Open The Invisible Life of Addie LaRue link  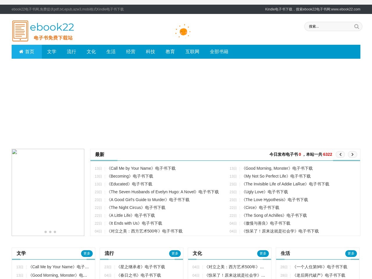(285, 184)
